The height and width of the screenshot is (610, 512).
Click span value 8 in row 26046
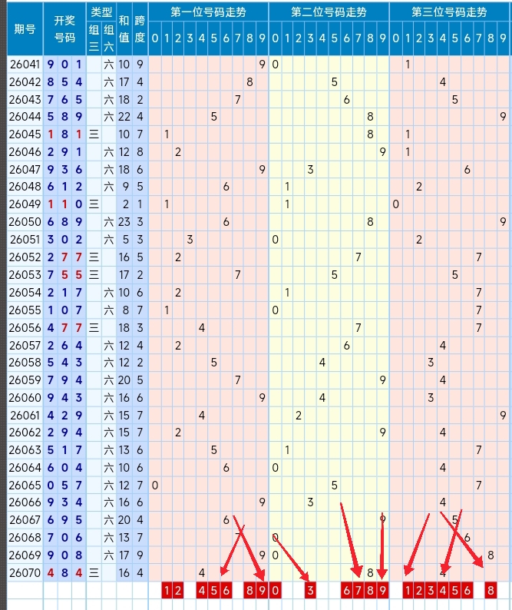pos(140,151)
